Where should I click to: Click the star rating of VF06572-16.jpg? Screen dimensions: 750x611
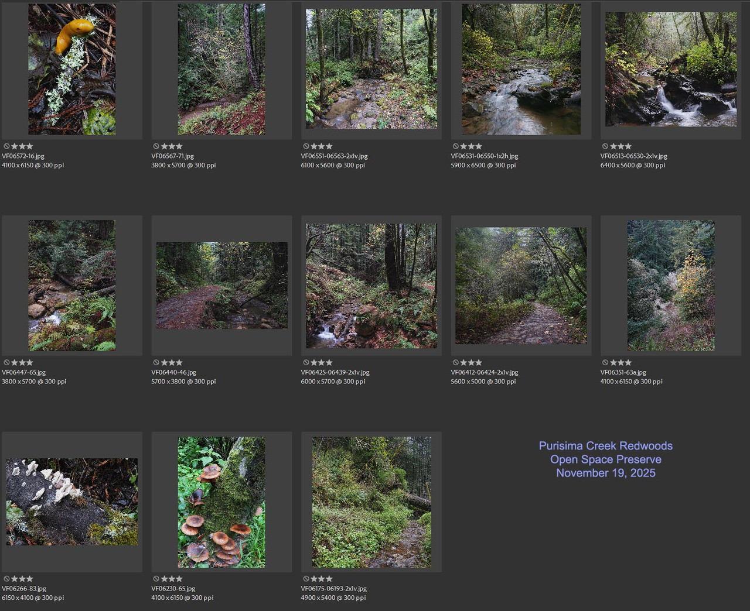22,146
